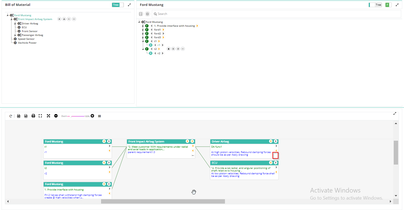Screen dimensions: 404x210
Task: Click the refresh diagram icon
Action: (x=11, y=116)
